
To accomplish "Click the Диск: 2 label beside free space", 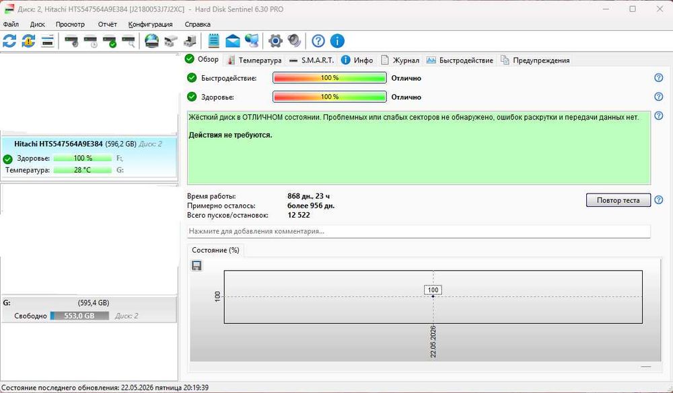I will pos(127,316).
